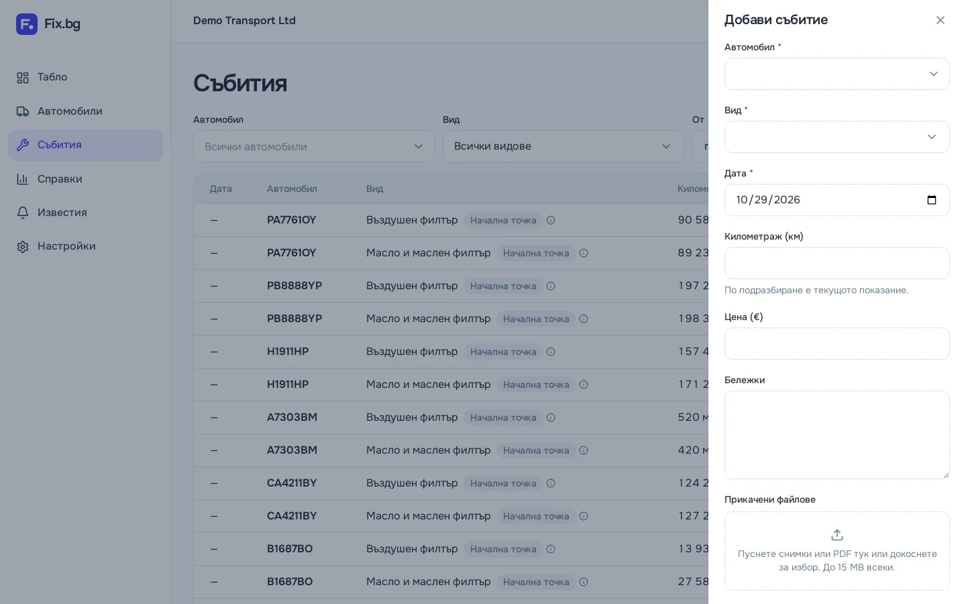The image size is (966, 604).
Task: Click info icon in H1911HP Въздушен филтър row
Action: pos(551,352)
